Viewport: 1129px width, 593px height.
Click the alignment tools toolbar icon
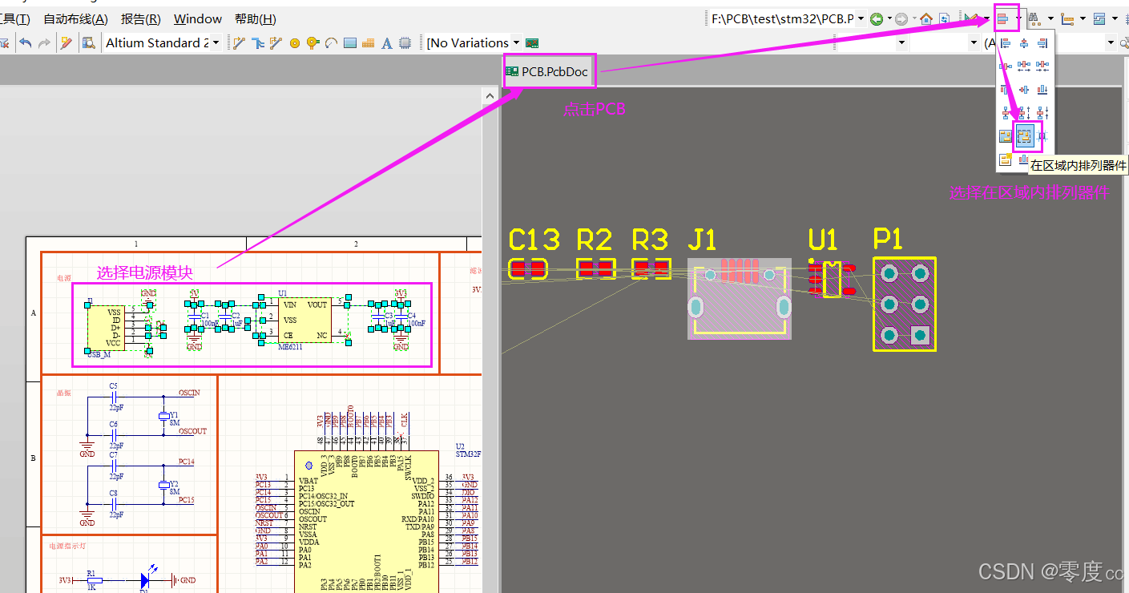click(x=1002, y=18)
